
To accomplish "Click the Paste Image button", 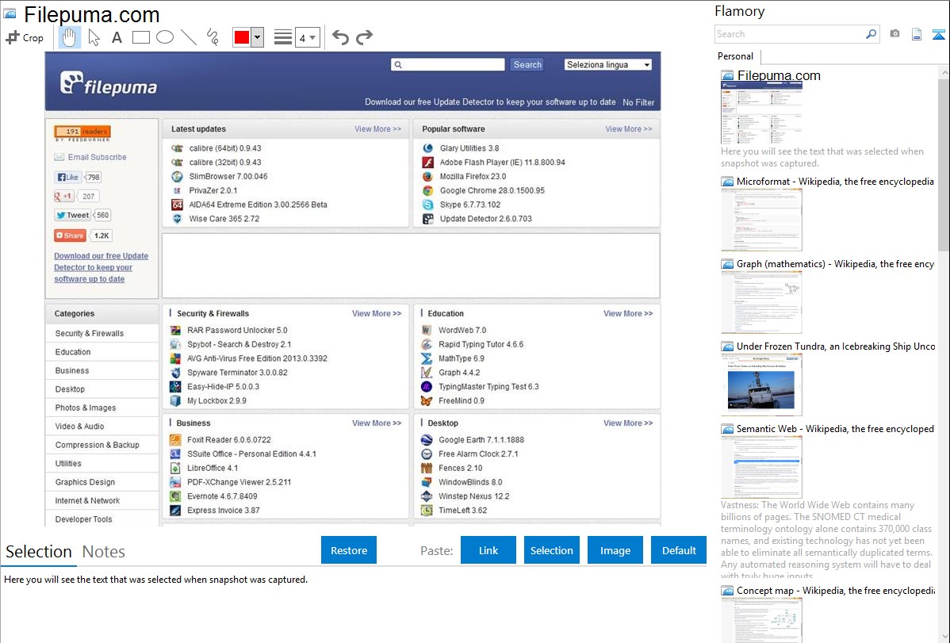I will [615, 550].
